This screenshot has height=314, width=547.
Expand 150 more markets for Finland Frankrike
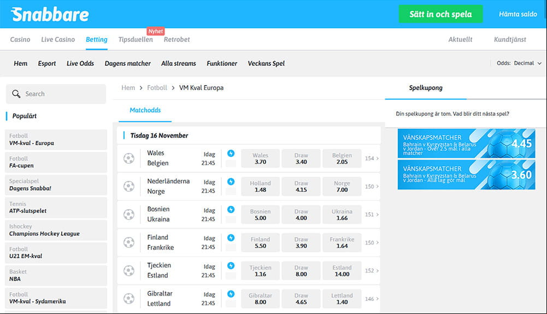pos(372,242)
